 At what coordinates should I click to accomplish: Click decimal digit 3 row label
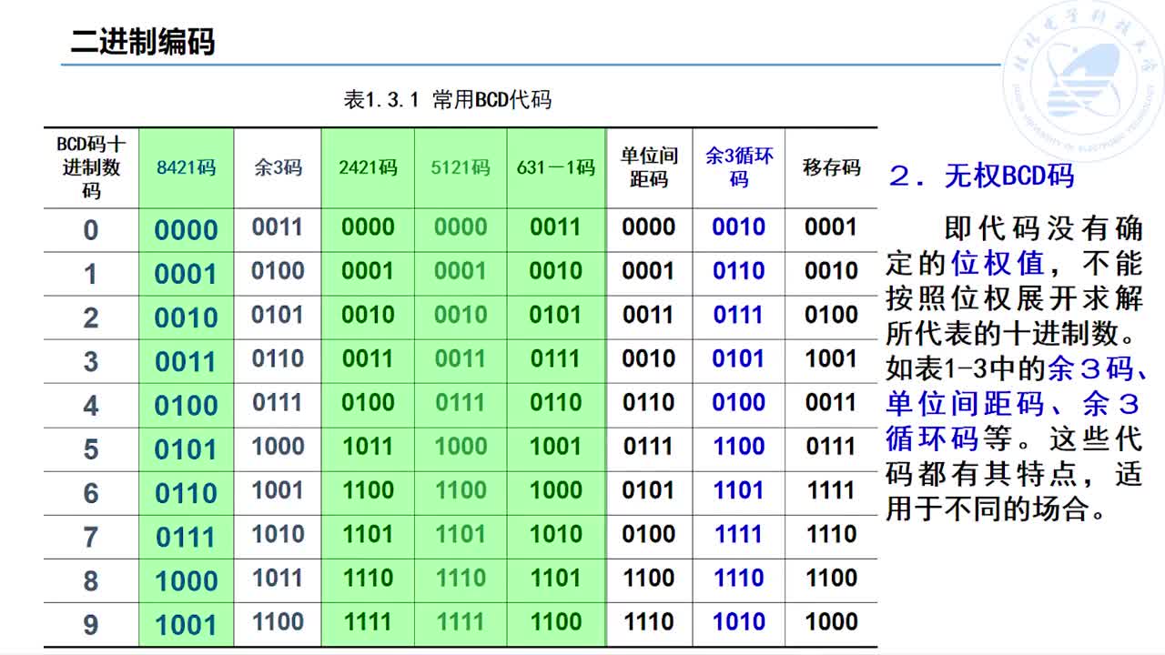click(90, 361)
